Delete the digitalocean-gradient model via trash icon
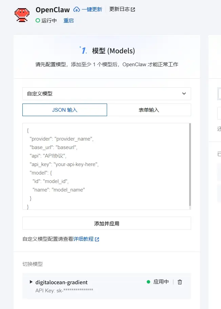Screen dimensions: 221x309 coord(180,282)
